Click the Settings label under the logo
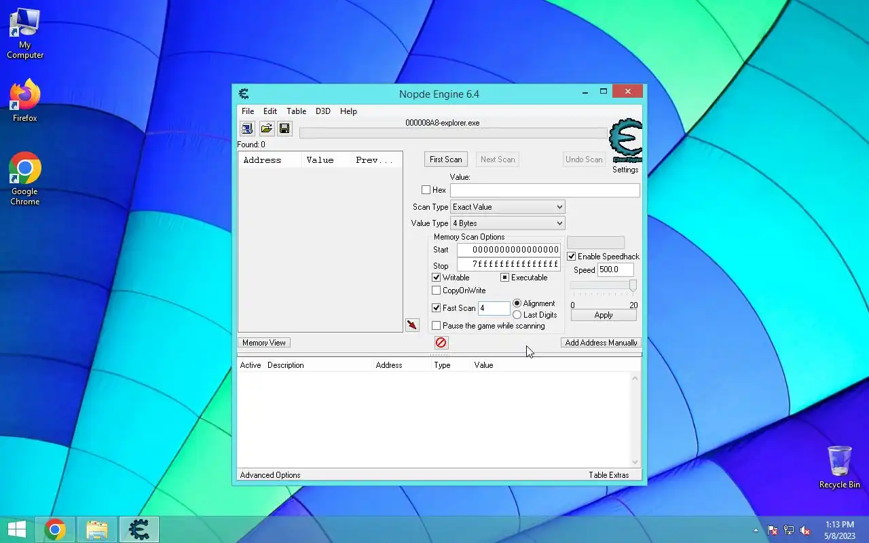The image size is (869, 543). point(625,170)
